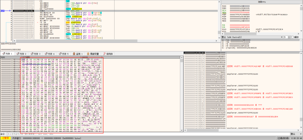Select stack return entry to ntdll.00007FFCFC41C4BF
The width and height of the screenshot is (303, 140).
click(260, 66)
